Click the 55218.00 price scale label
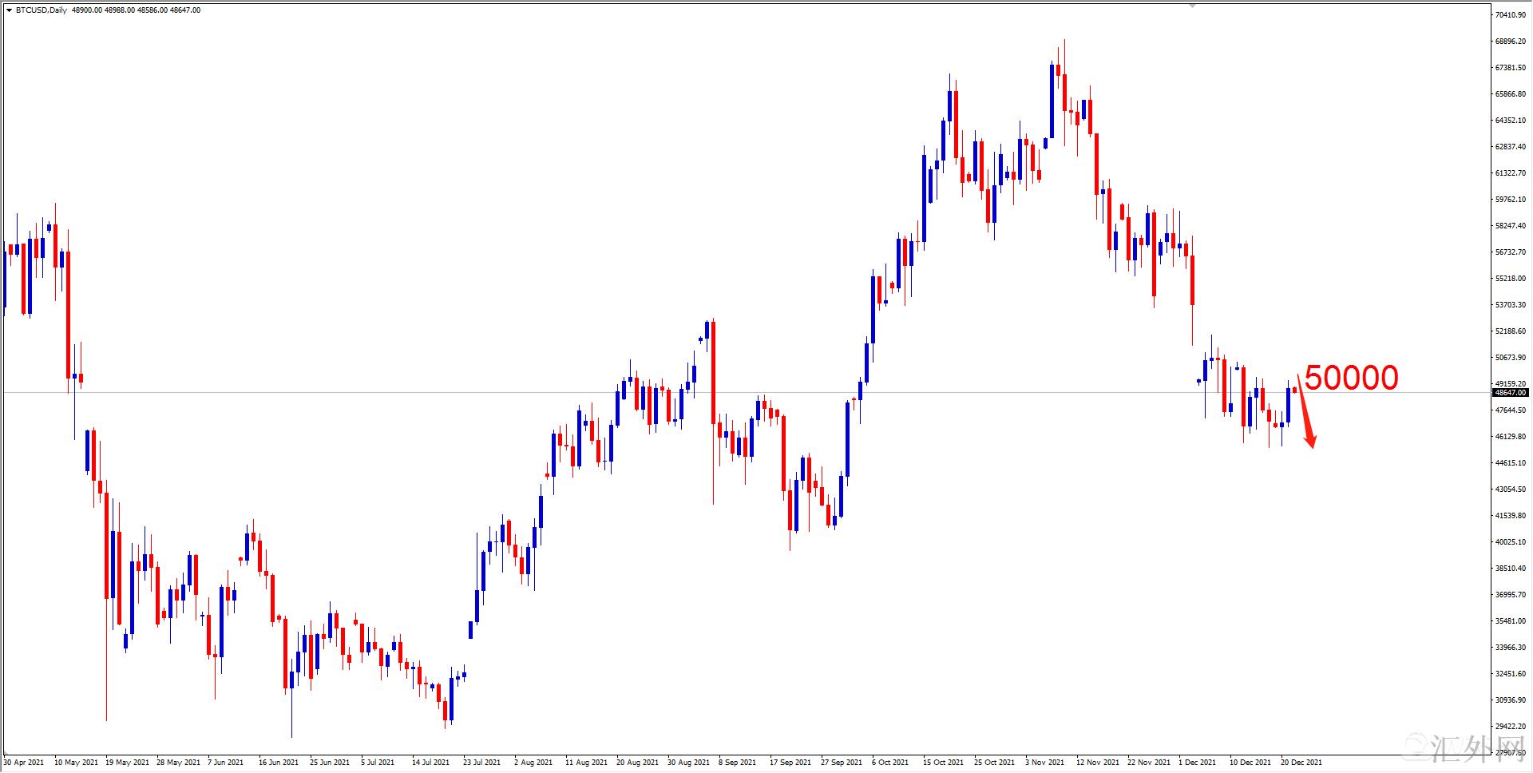The image size is (1533, 773). click(x=1510, y=279)
